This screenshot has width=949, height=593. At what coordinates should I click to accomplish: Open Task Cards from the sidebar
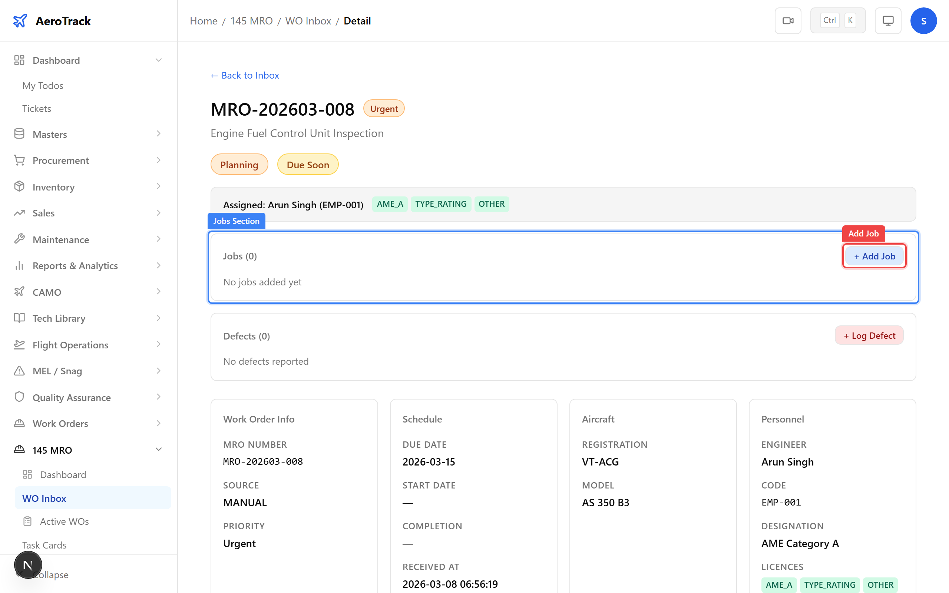(44, 545)
